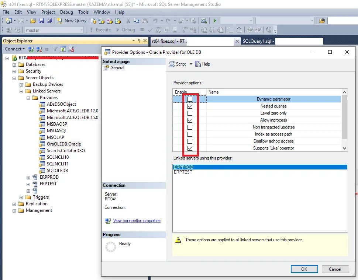Expand the ERPPROD linked server node

coord(28,178)
